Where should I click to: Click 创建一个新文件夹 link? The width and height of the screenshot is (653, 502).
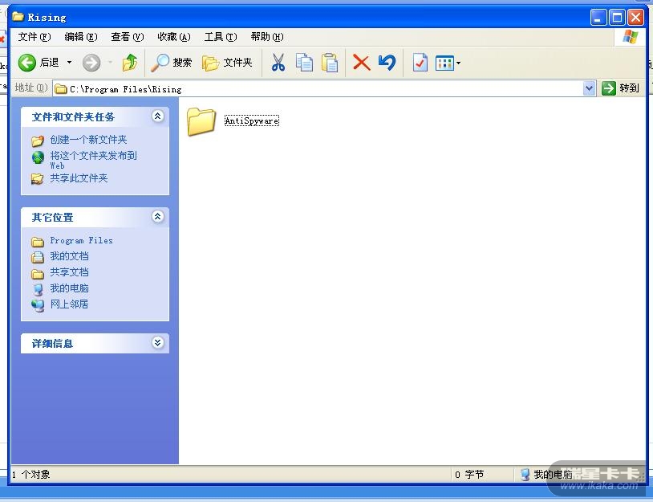(88, 140)
